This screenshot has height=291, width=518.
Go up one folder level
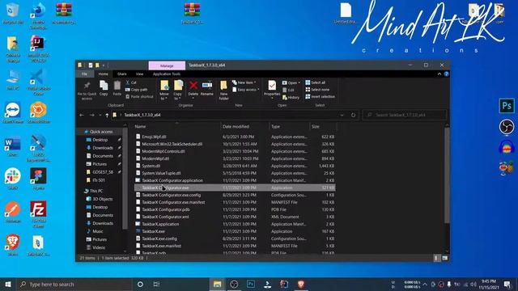(107, 115)
